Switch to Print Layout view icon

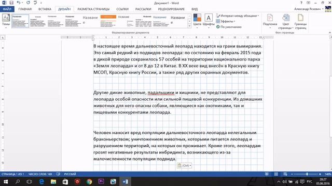(x=276, y=174)
